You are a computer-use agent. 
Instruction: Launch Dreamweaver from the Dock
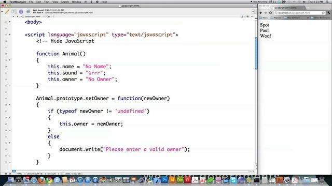180,180
